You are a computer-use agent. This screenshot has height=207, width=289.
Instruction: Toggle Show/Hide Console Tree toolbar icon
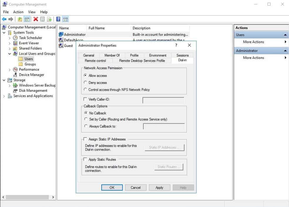click(x=27, y=19)
